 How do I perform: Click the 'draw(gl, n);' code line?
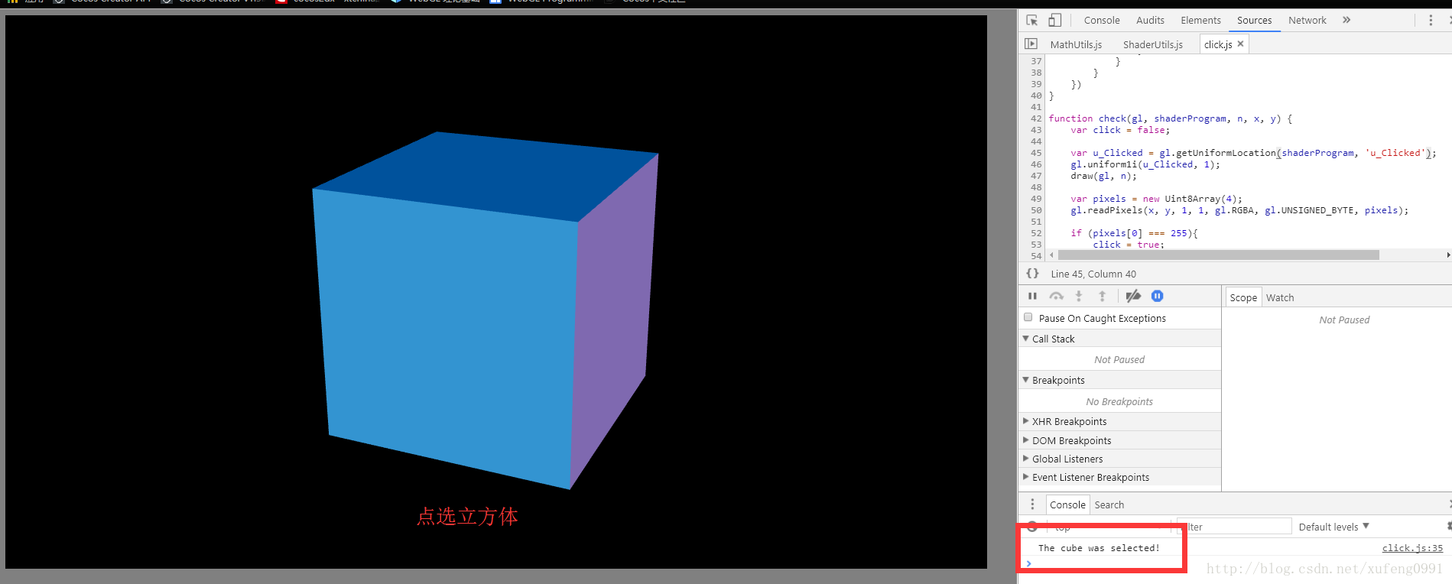(x=1103, y=176)
